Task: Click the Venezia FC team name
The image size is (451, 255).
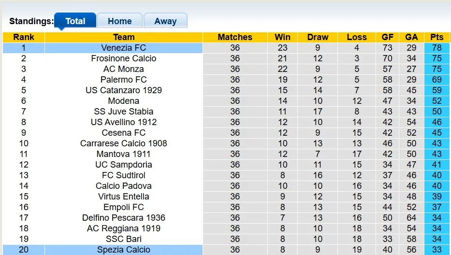Action: 124,48
